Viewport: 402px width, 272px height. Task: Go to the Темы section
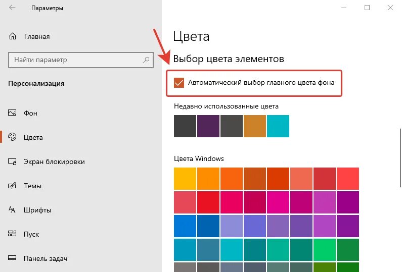tap(32, 186)
